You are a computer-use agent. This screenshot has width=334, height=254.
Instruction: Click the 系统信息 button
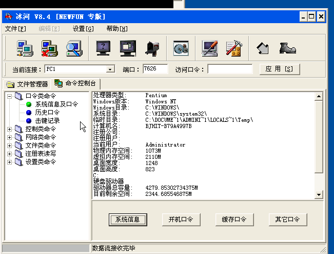click(128, 220)
